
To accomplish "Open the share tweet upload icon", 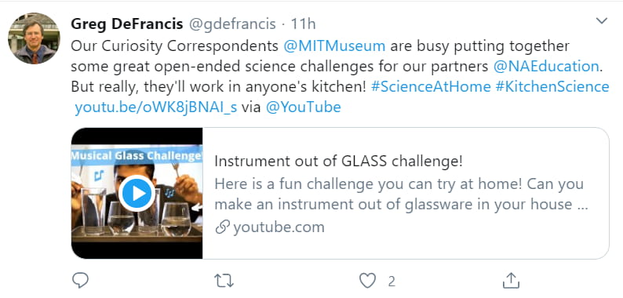I will [x=511, y=281].
